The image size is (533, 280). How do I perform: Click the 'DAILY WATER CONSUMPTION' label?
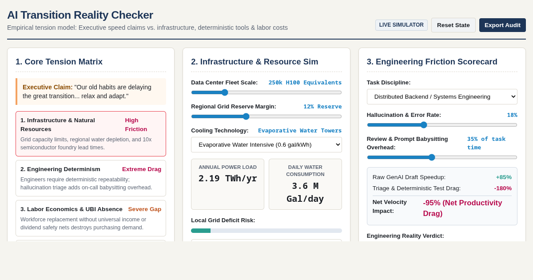(305, 171)
